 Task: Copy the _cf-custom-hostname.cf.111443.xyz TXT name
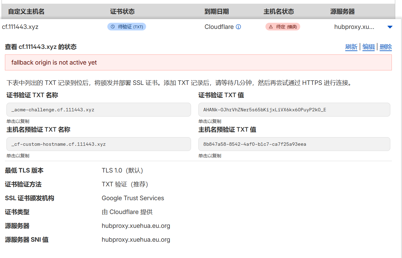click(x=98, y=144)
